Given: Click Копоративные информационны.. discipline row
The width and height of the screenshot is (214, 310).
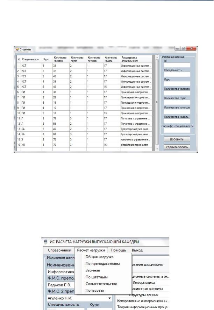Looking at the screenshot, I should pos(143,301).
